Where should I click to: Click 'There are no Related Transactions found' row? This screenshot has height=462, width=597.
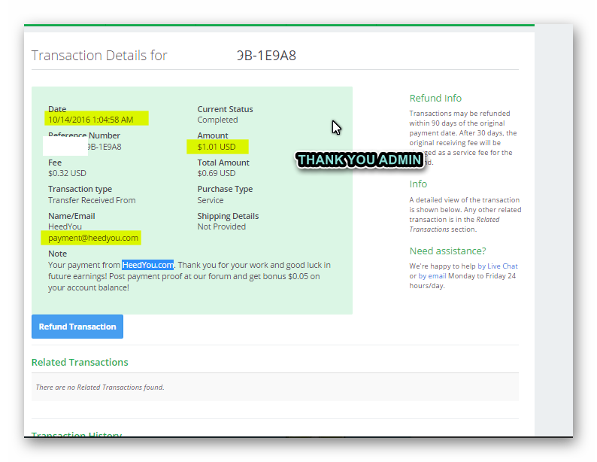click(x=275, y=387)
